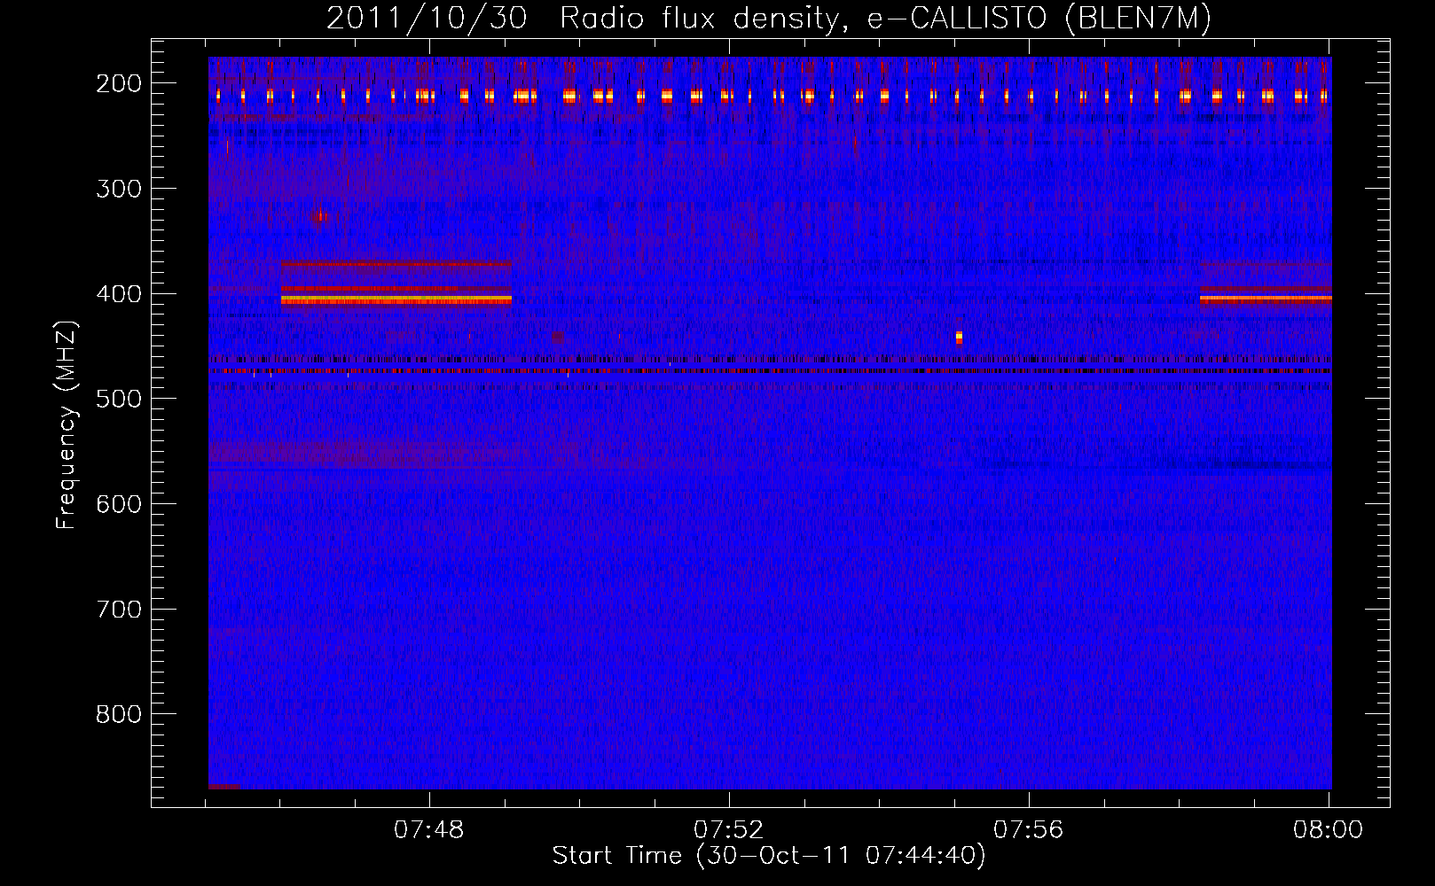This screenshot has height=886, width=1435.
Task: Click the 300 frequency tick label
Action: coord(119,189)
